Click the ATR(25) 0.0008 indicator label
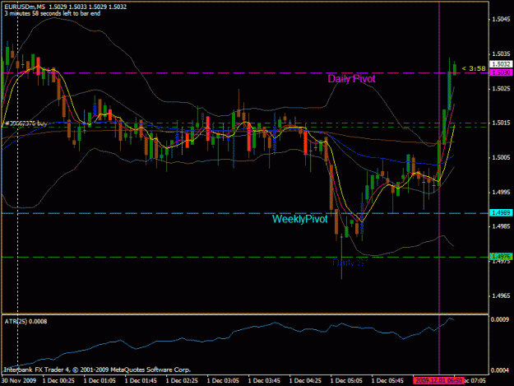Image resolution: width=514 pixels, height=386 pixels. pos(25,322)
